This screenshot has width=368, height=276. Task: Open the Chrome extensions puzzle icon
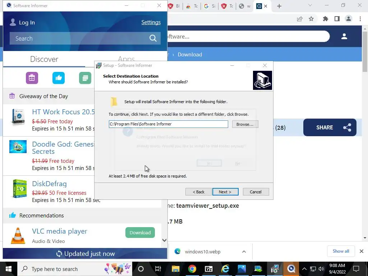pos(326,19)
